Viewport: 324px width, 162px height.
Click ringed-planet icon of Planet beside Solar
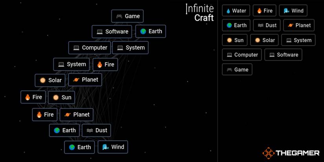pos(76,80)
